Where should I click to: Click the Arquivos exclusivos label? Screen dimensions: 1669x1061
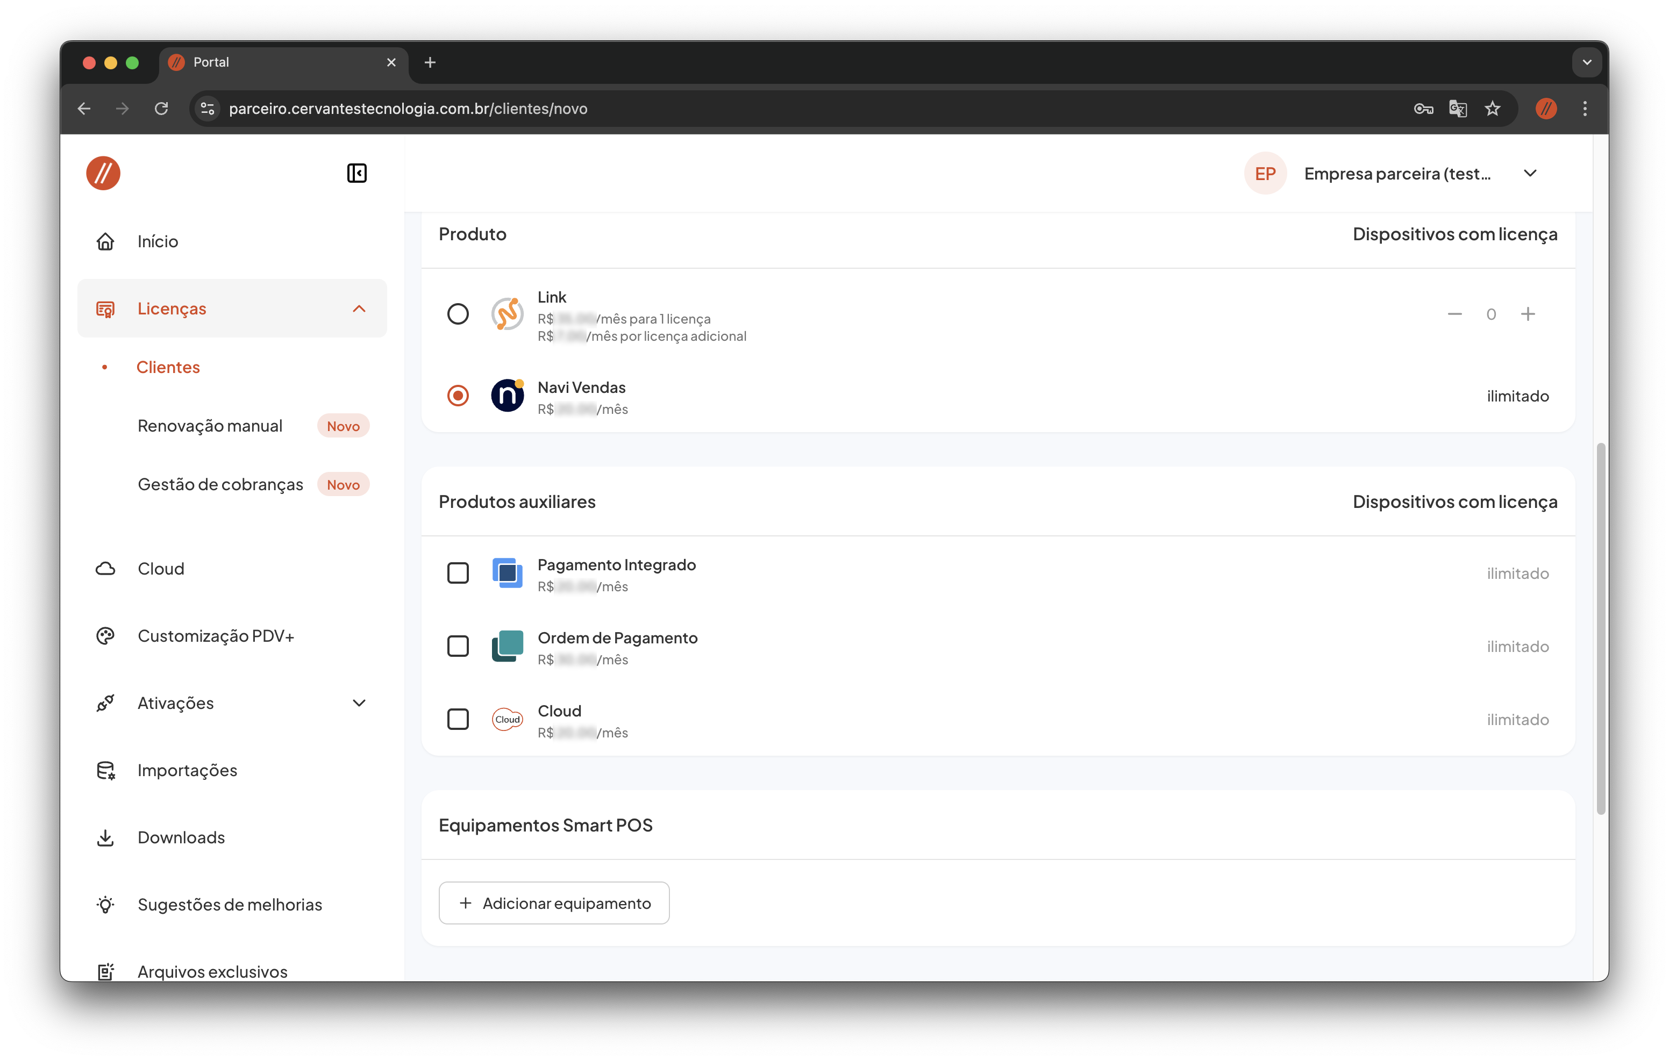pos(213,972)
